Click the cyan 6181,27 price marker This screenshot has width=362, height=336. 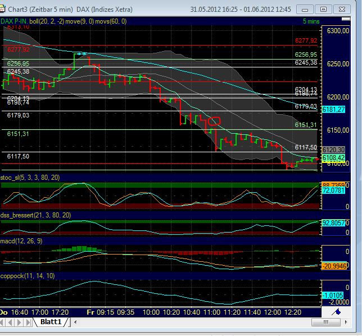point(333,110)
